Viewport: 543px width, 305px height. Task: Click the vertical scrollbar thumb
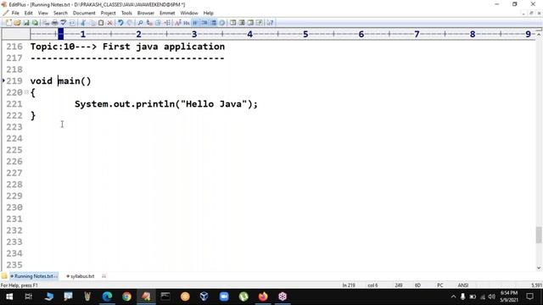click(539, 235)
